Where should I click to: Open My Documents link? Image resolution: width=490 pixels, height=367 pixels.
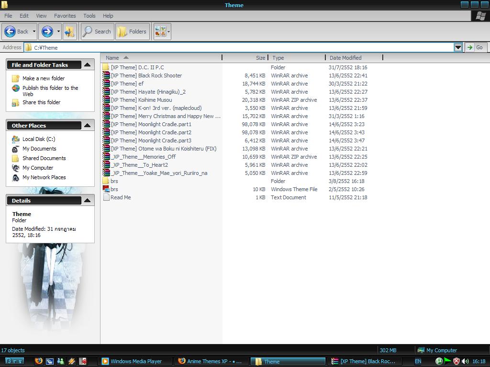(39, 149)
